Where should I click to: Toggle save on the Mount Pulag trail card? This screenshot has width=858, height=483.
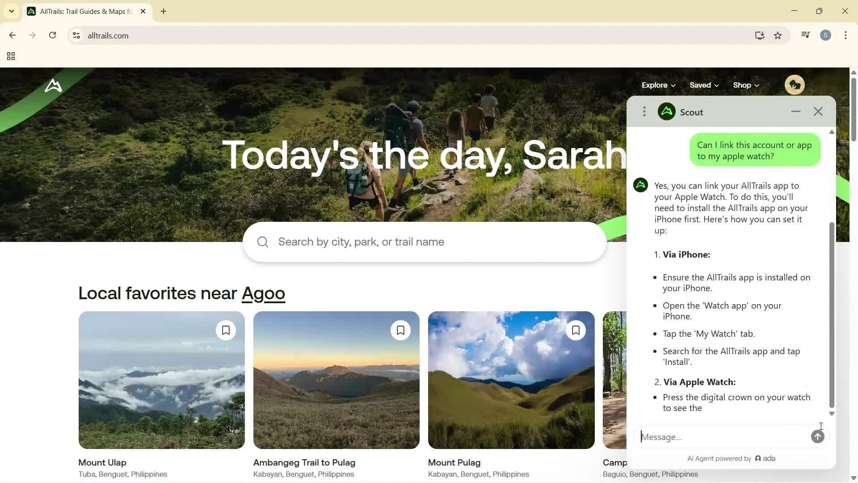(576, 330)
